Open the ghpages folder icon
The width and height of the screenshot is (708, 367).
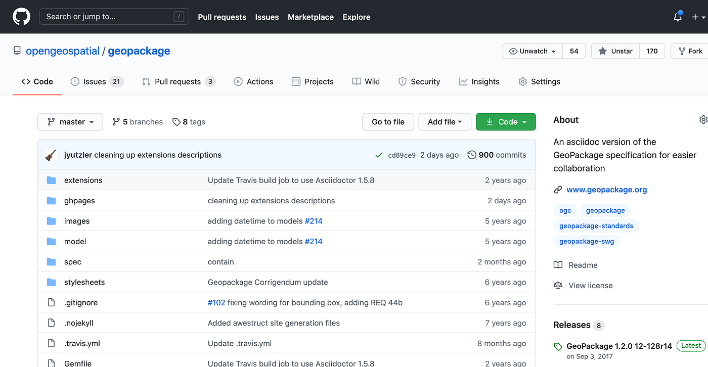(51, 201)
